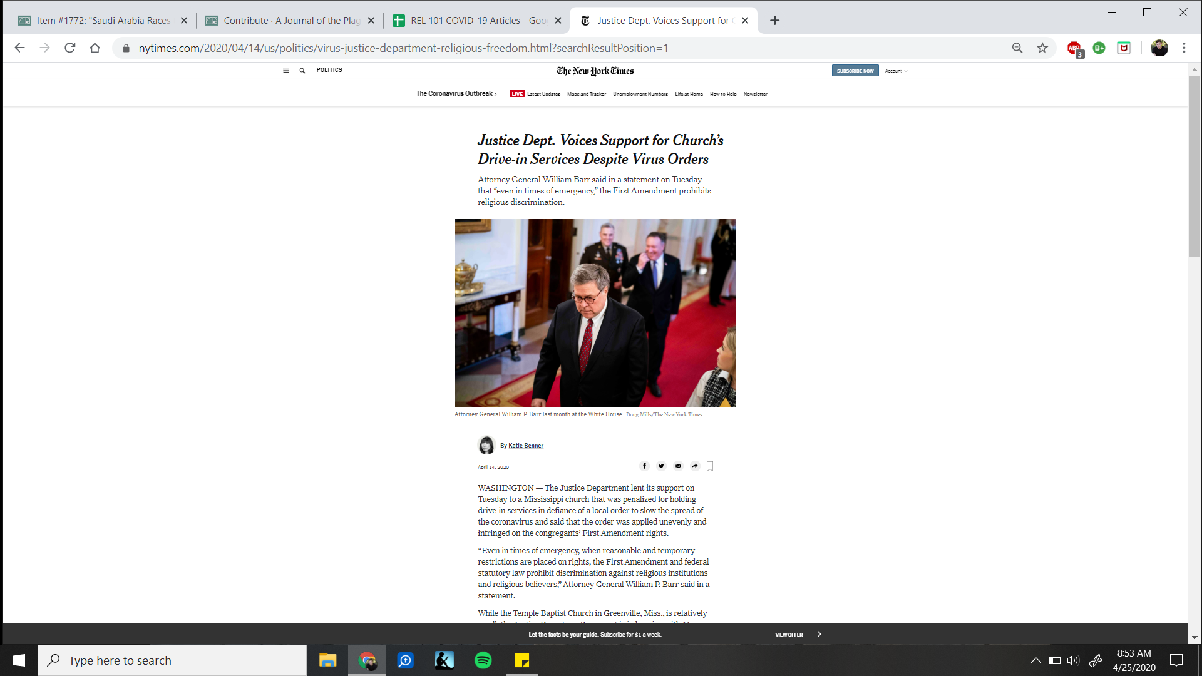Share the article on Twitter

[661, 466]
